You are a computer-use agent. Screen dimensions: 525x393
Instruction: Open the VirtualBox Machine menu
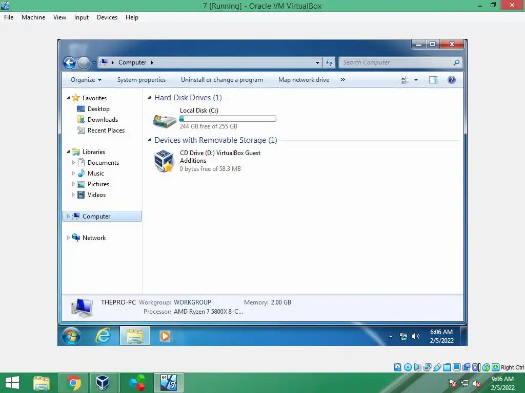tap(33, 17)
